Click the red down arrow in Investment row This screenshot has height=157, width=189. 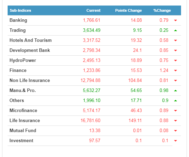click(176, 141)
